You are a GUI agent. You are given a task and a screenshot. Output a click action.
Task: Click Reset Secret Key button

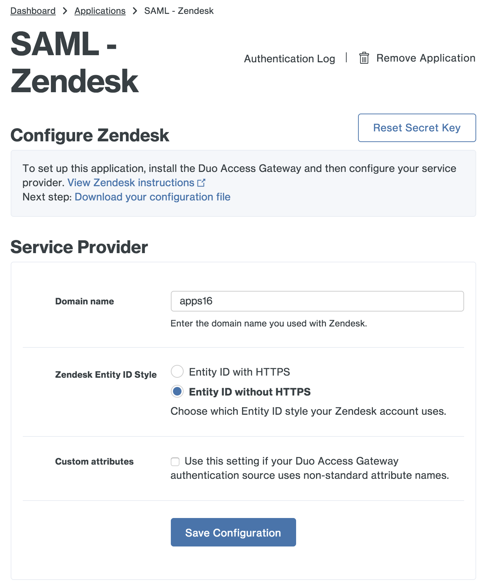(x=417, y=128)
